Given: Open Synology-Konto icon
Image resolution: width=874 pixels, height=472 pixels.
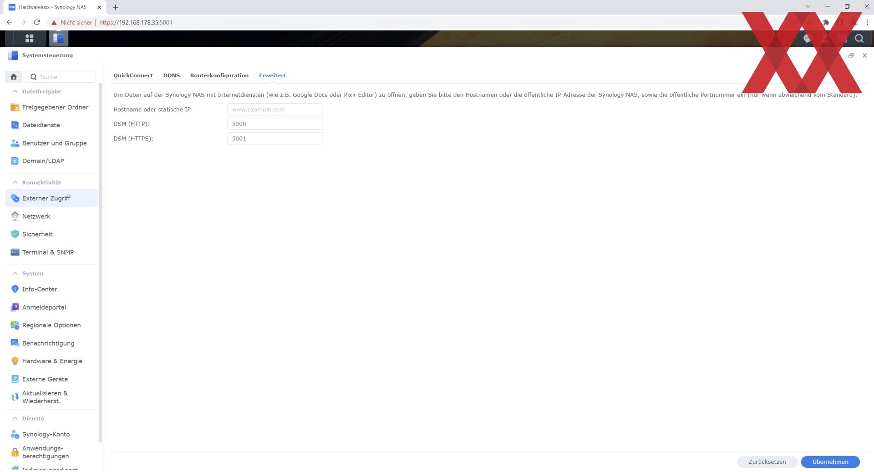Looking at the screenshot, I should coord(15,434).
